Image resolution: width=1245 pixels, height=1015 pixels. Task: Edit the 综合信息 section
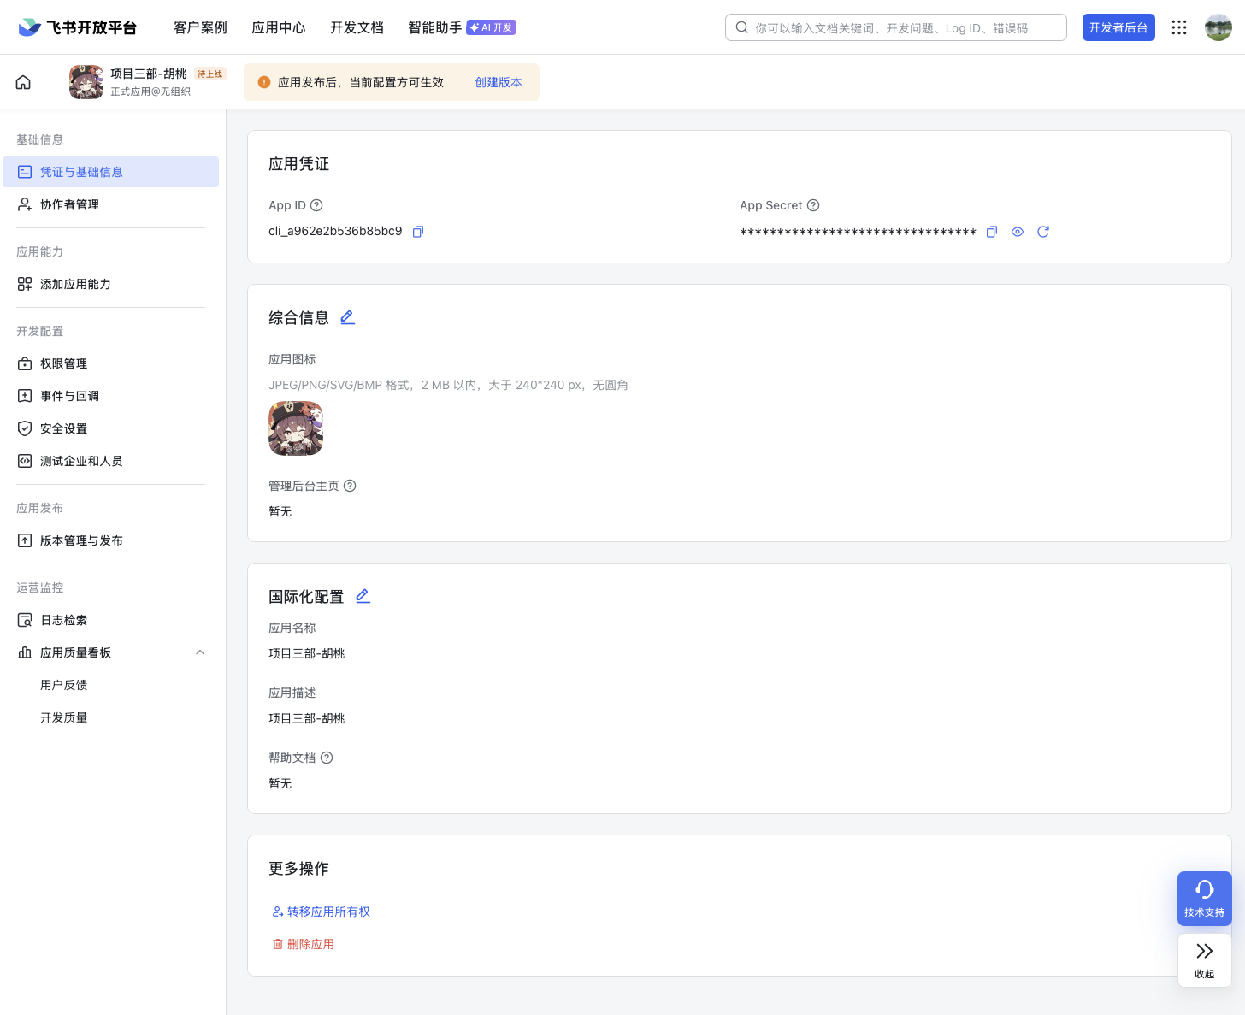pos(347,317)
